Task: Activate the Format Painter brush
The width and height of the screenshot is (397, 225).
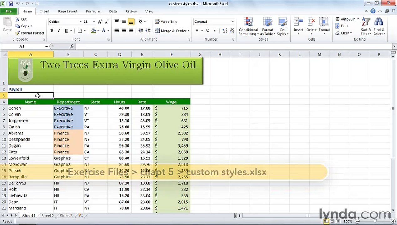Action: pos(18,33)
